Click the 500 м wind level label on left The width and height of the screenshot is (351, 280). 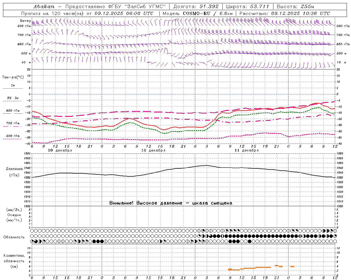[x=26, y=53]
